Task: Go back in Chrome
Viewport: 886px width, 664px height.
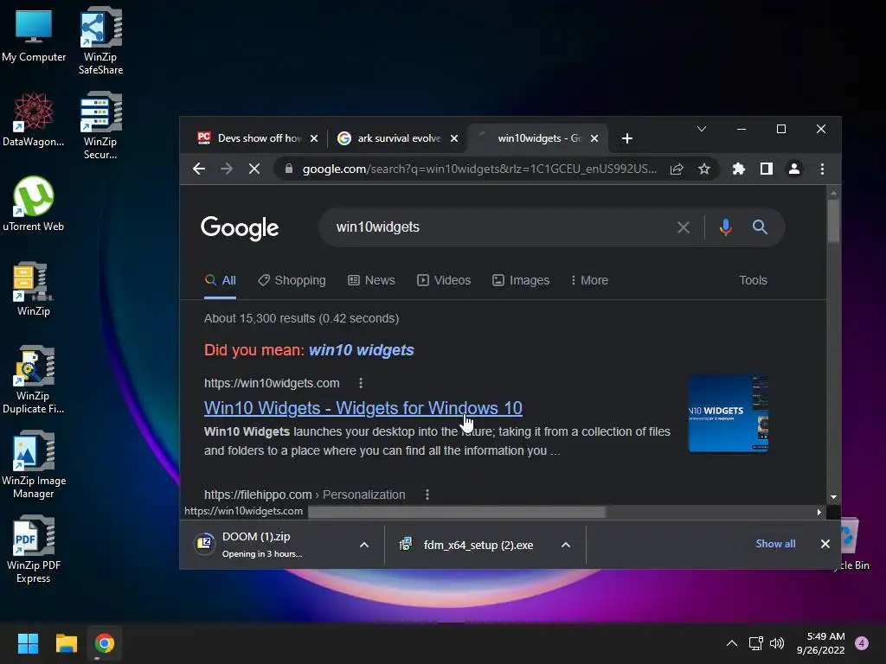Action: [x=198, y=169]
